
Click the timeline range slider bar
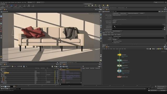[83, 89]
